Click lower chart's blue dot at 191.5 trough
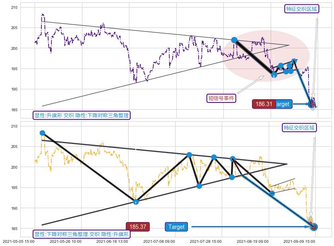The width and height of the screenshot is (334, 246). click(x=136, y=202)
